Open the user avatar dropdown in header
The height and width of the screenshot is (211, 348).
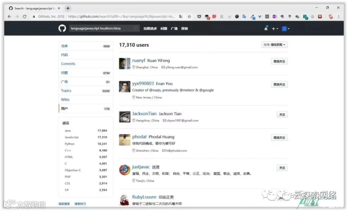click(285, 29)
